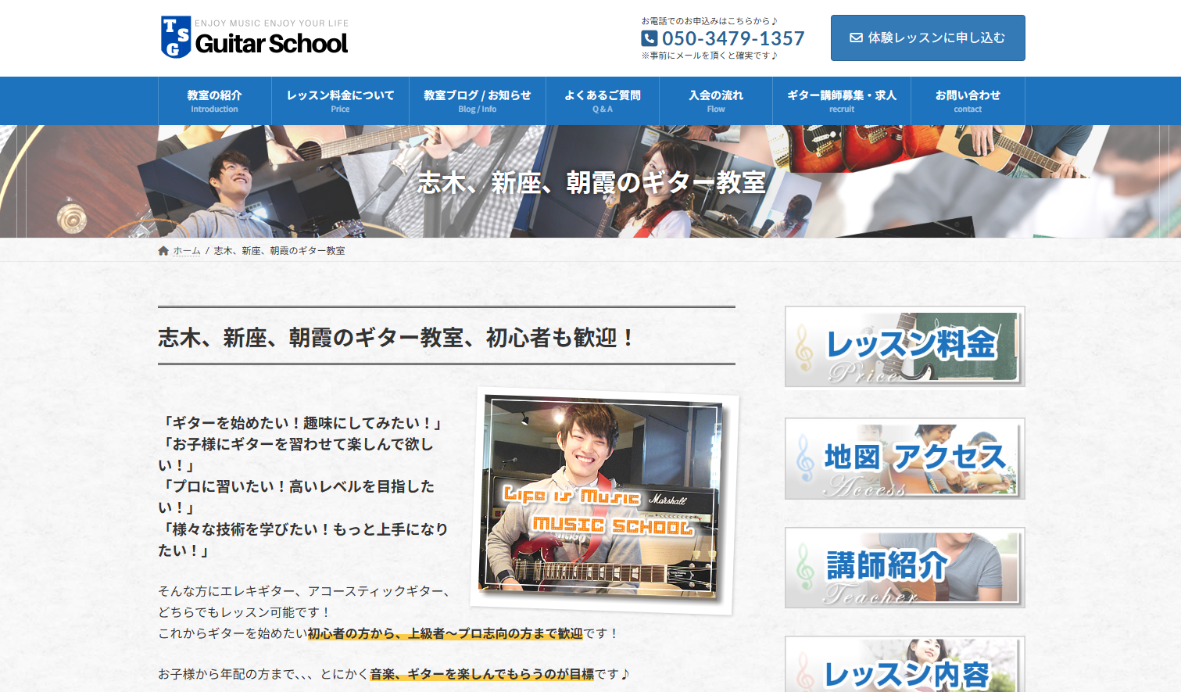
Task: Go to 教室ブログ / お知らせ menu item
Action: tap(477, 101)
